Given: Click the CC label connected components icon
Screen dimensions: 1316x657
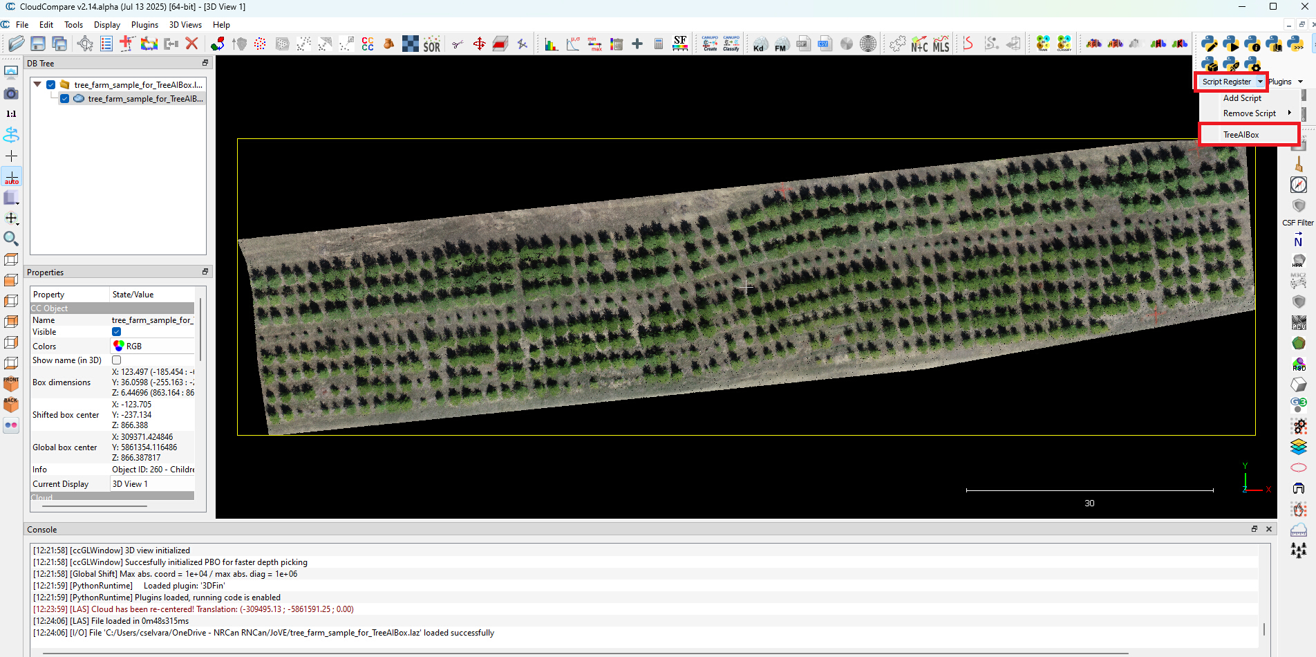Looking at the screenshot, I should tap(368, 44).
